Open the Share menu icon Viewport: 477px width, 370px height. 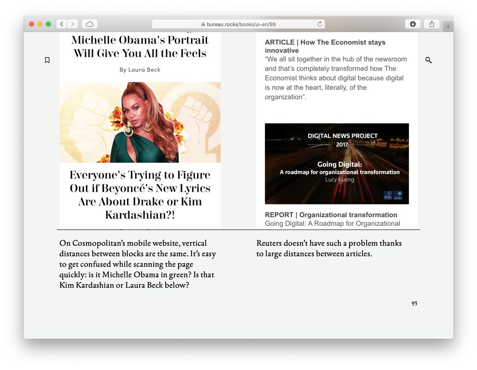[x=432, y=24]
